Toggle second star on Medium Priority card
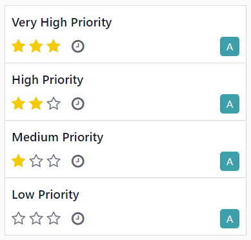The height and width of the screenshot is (240, 251). 36,161
